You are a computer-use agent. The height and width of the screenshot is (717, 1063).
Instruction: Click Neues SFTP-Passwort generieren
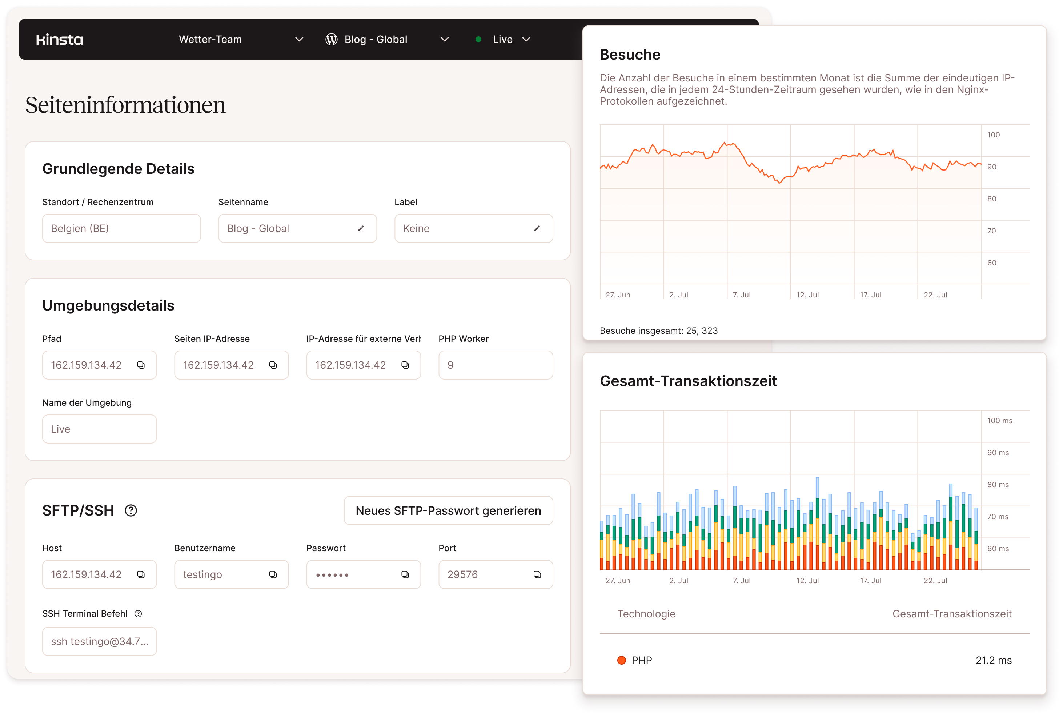click(x=448, y=510)
